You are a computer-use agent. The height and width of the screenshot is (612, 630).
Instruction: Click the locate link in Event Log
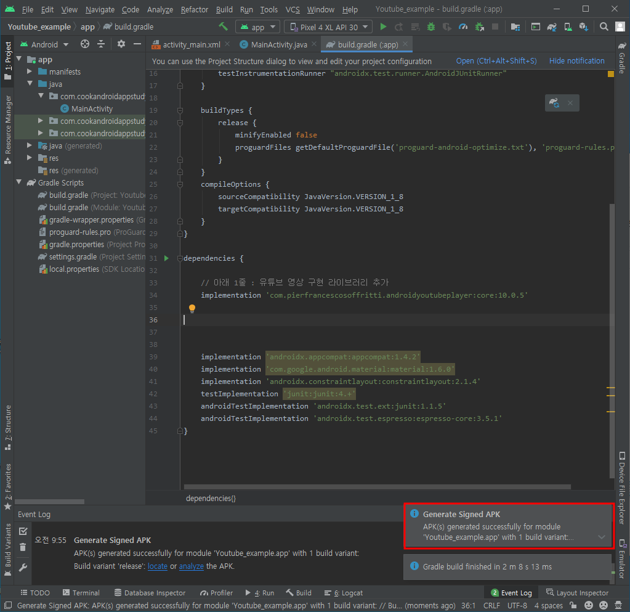coord(157,566)
